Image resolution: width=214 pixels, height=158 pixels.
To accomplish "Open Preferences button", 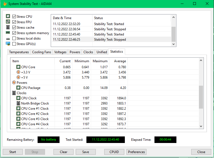I will click(x=136, y=152).
